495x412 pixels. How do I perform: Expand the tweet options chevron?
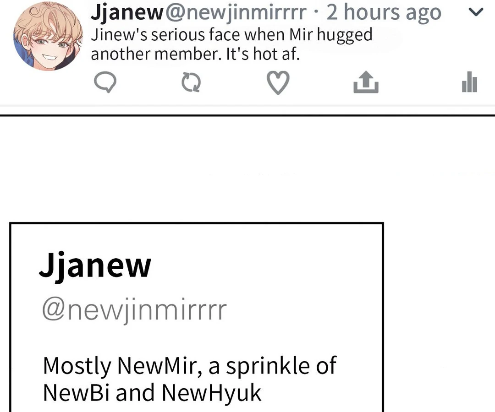tap(477, 12)
